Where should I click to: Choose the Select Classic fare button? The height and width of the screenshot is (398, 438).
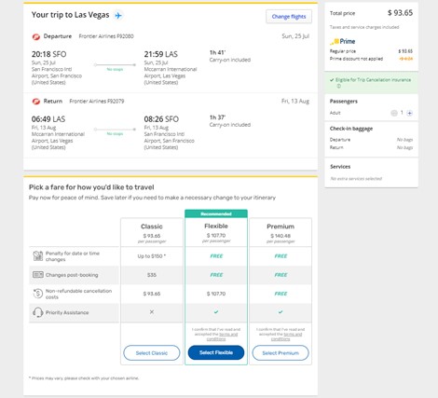click(152, 353)
